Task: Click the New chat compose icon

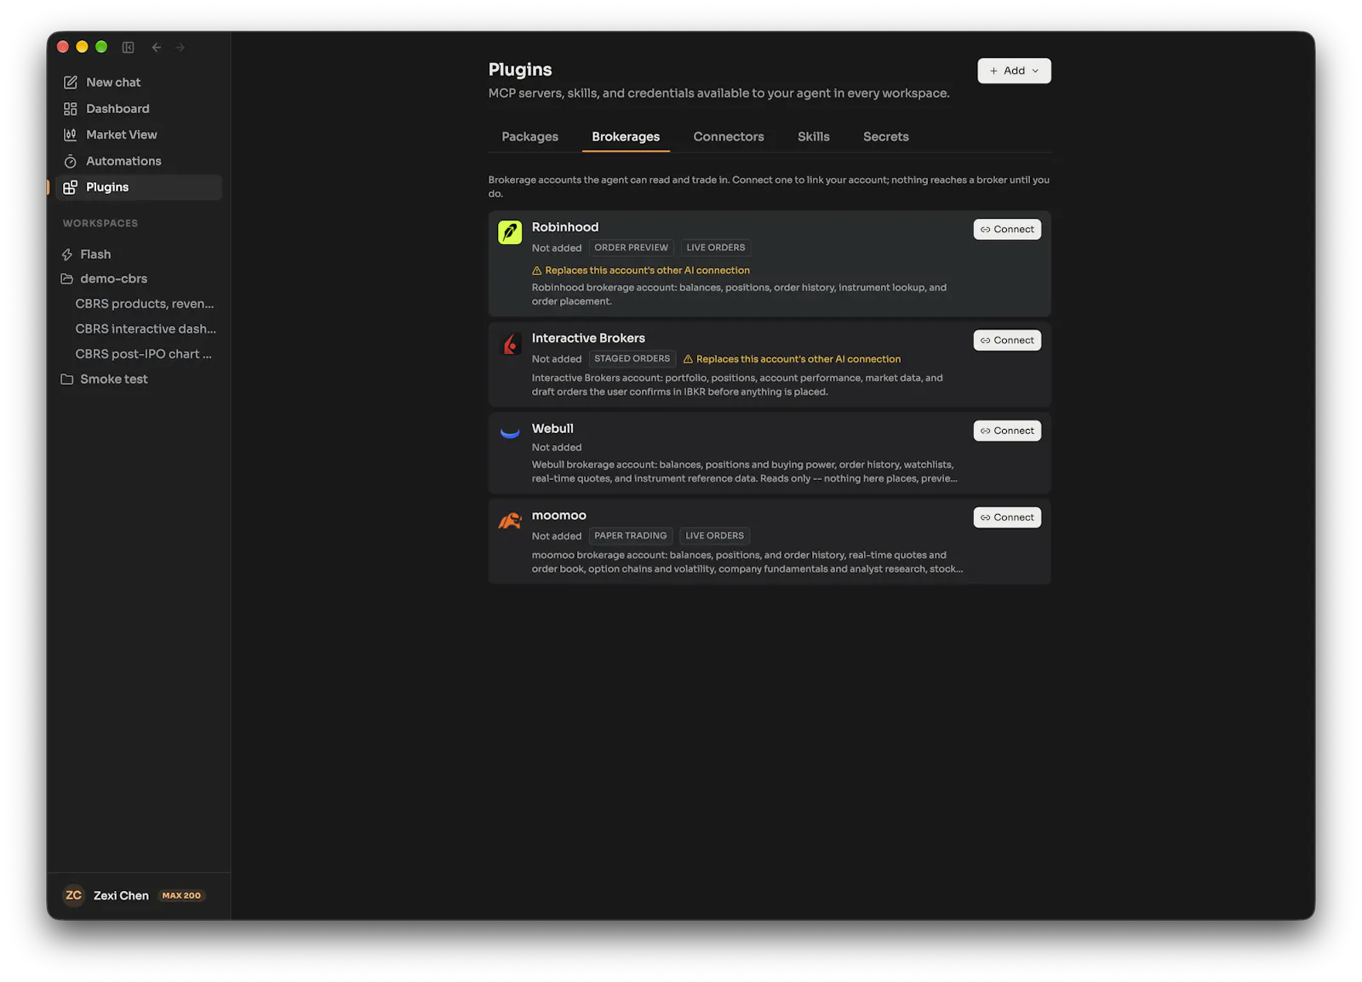Action: [71, 83]
